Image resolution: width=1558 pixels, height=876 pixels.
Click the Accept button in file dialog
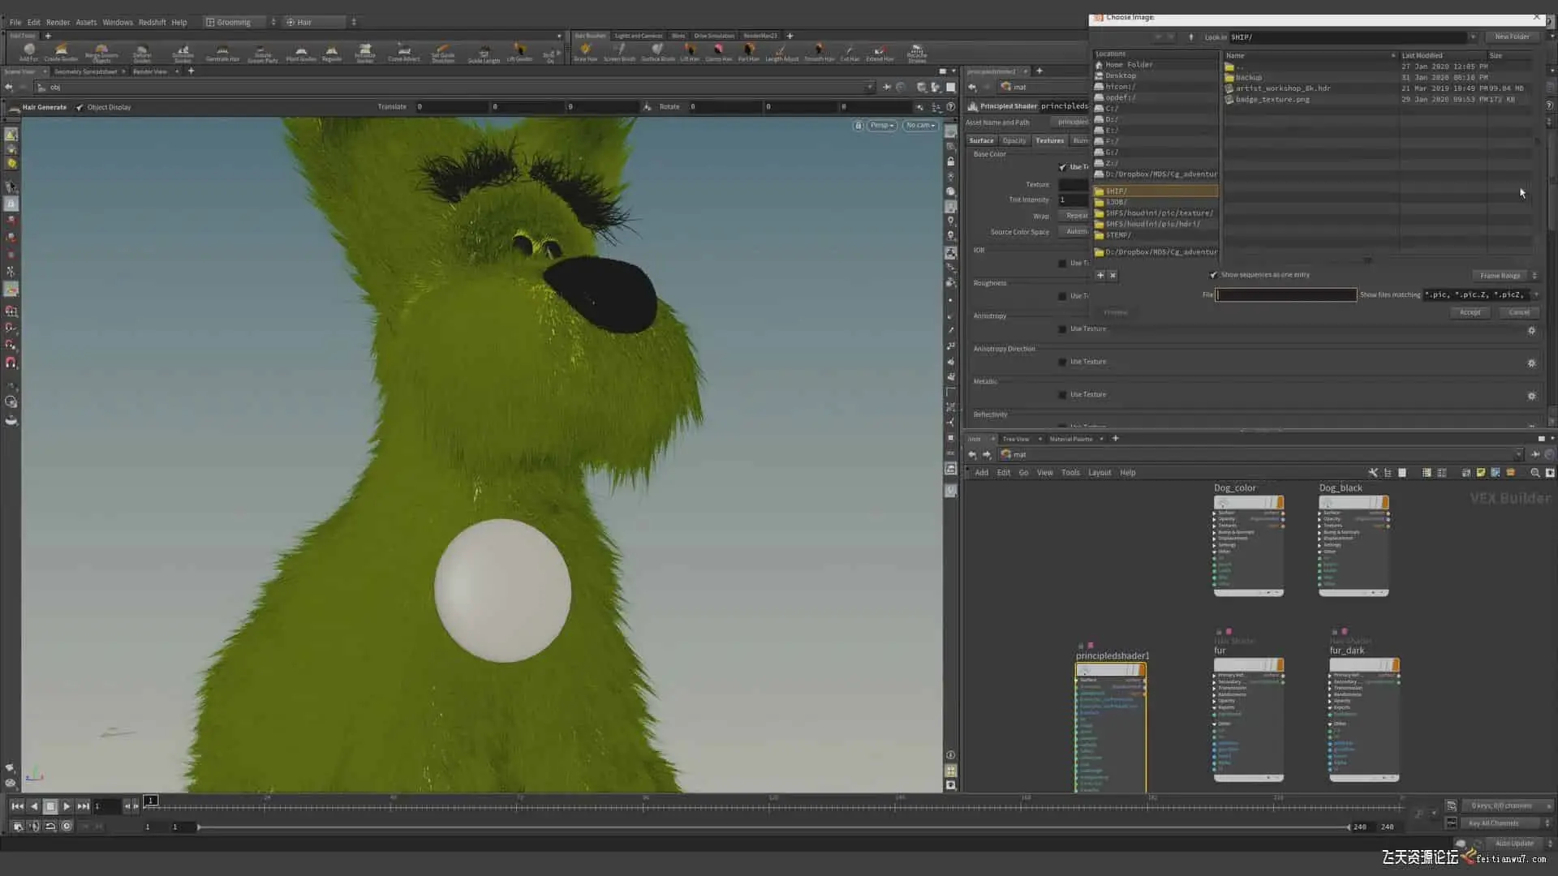coord(1470,312)
